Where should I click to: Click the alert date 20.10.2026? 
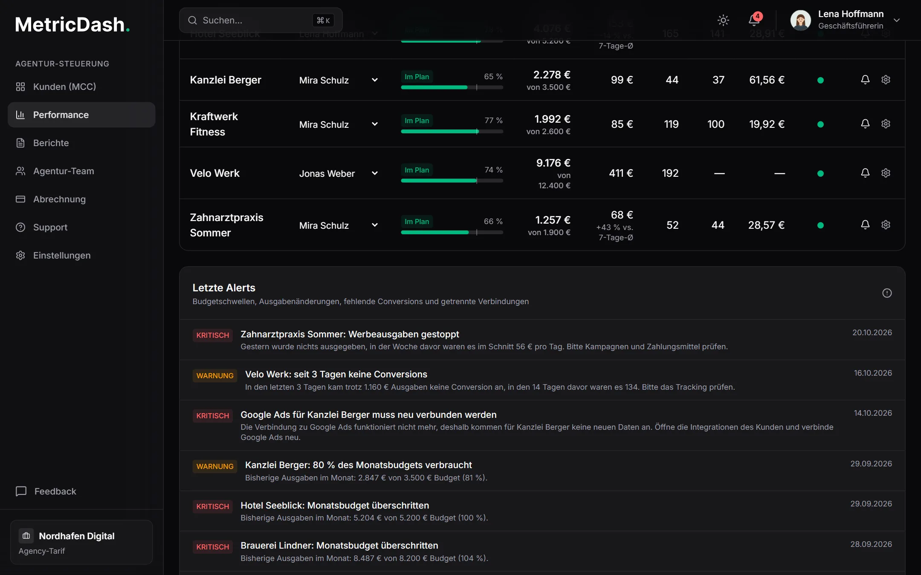[x=872, y=333]
